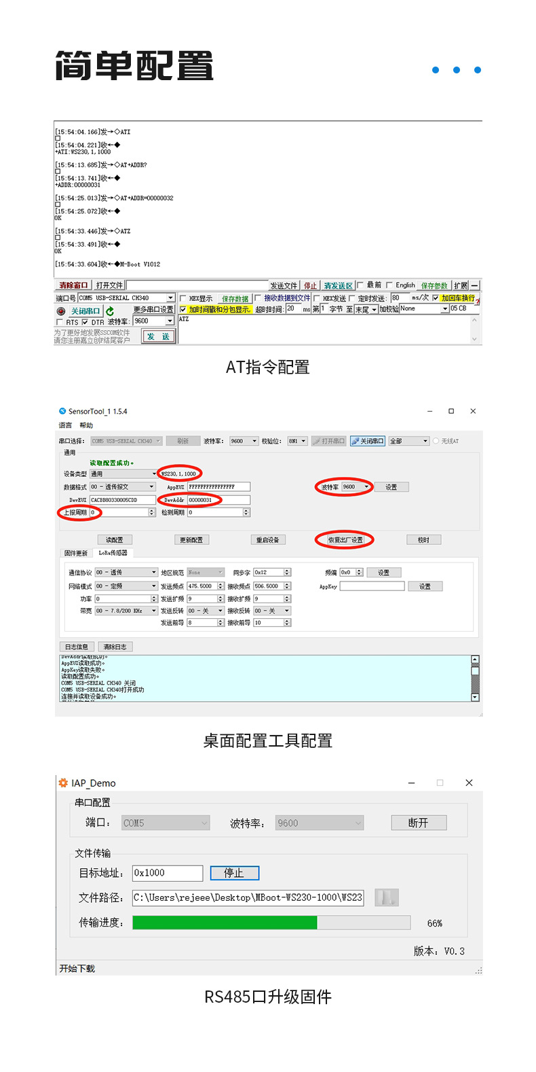Open the 设备类型 通用 dropdown
The width and height of the screenshot is (536, 1072).
tap(123, 474)
